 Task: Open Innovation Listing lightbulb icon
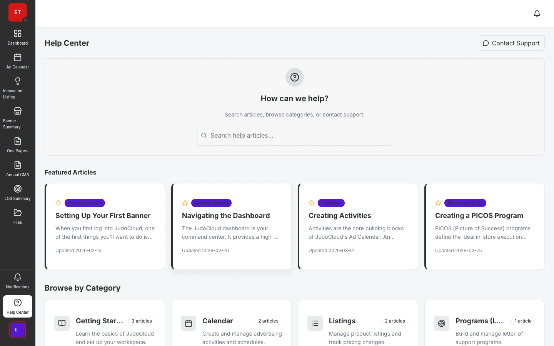[x=18, y=81]
